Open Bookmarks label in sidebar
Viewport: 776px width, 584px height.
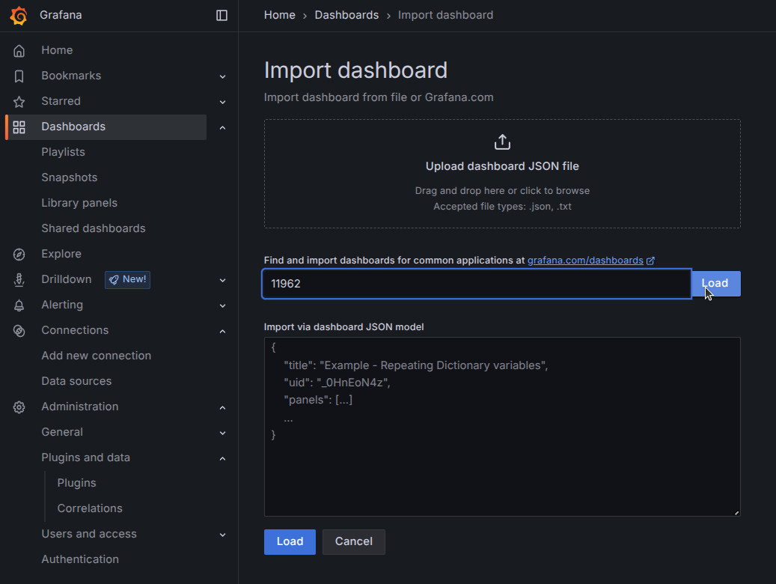click(71, 76)
